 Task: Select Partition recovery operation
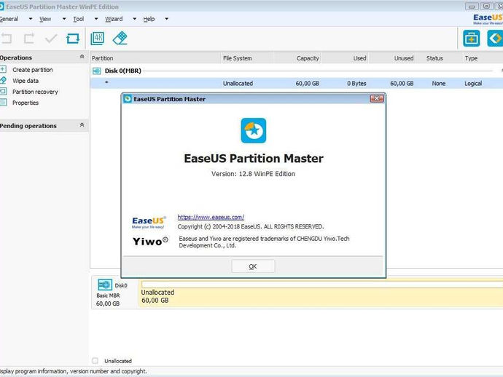(35, 92)
